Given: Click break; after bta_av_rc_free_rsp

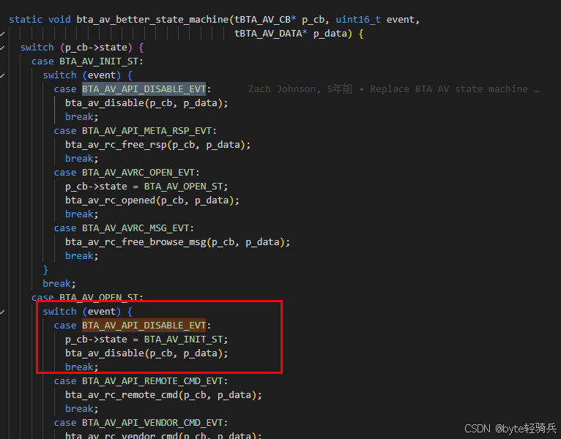Looking at the screenshot, I should tap(81, 159).
